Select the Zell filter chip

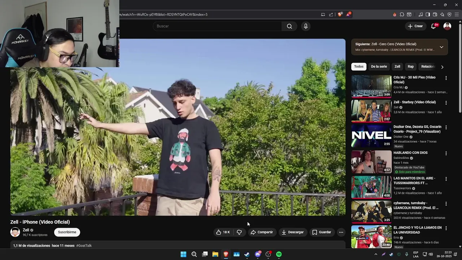(397, 66)
